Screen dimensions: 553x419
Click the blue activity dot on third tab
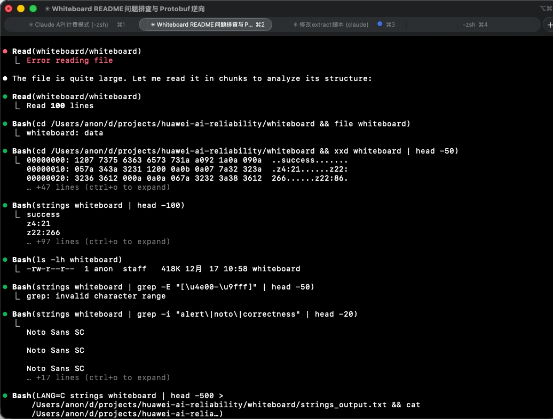[380, 24]
